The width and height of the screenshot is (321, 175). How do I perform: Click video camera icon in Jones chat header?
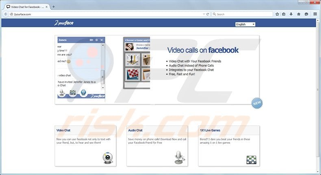pyautogui.click(x=91, y=40)
